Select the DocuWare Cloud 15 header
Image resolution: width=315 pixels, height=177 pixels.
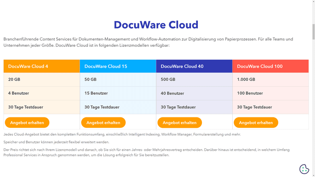coord(118,66)
